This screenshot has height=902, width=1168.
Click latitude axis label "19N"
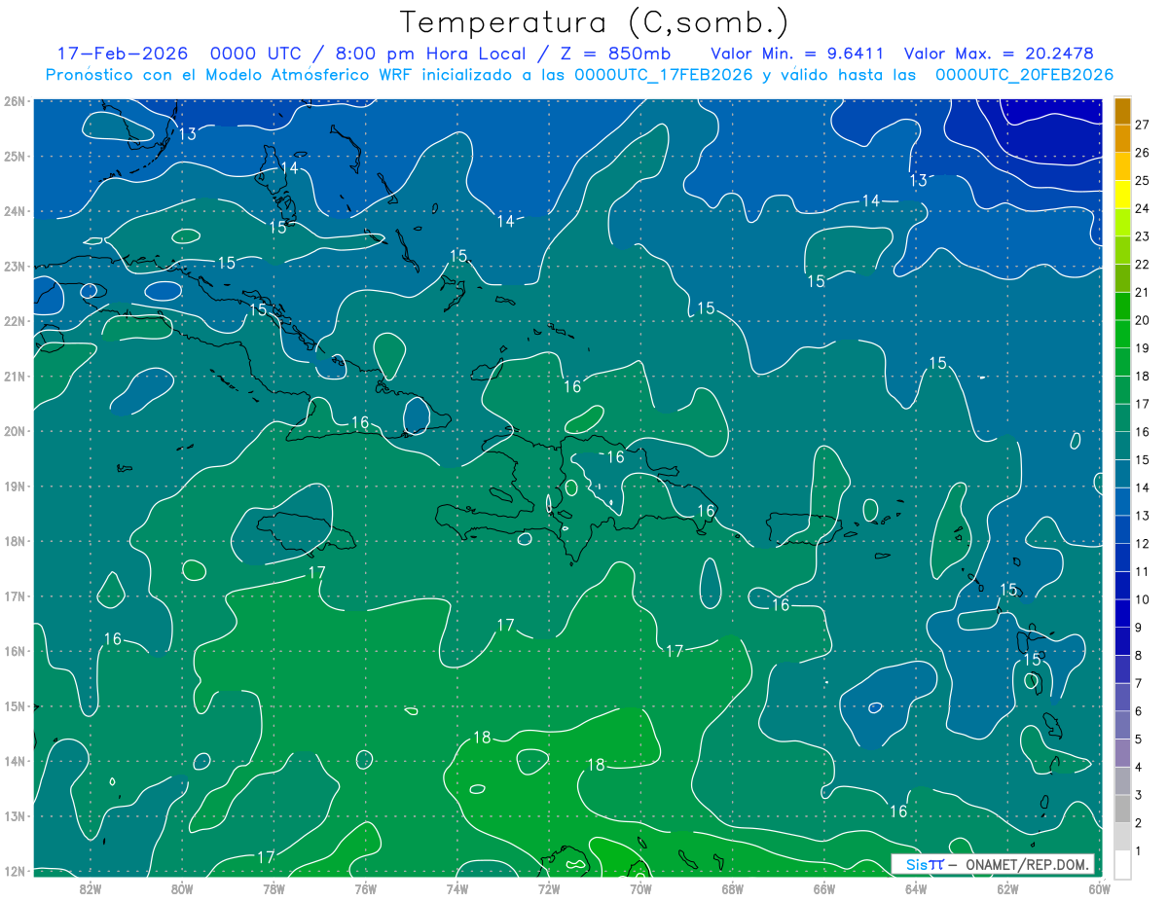pyautogui.click(x=15, y=486)
